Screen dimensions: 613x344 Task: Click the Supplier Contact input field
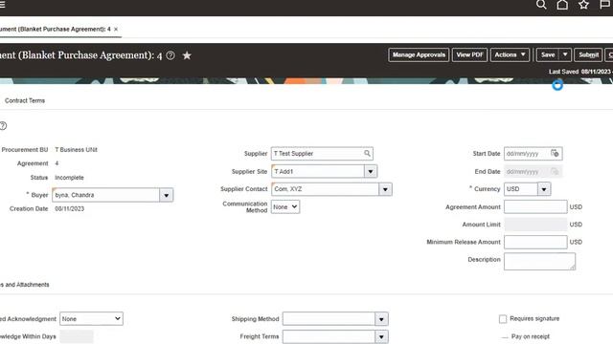click(325, 189)
